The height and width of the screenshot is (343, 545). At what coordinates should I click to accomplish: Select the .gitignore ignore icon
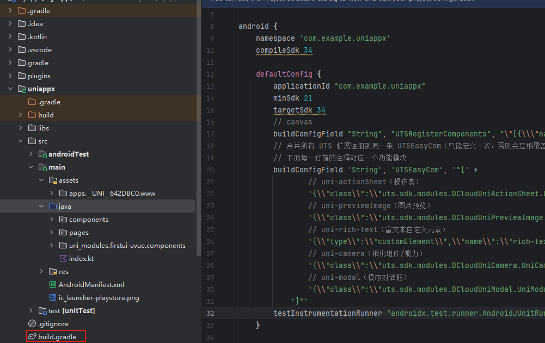pyautogui.click(x=32, y=323)
